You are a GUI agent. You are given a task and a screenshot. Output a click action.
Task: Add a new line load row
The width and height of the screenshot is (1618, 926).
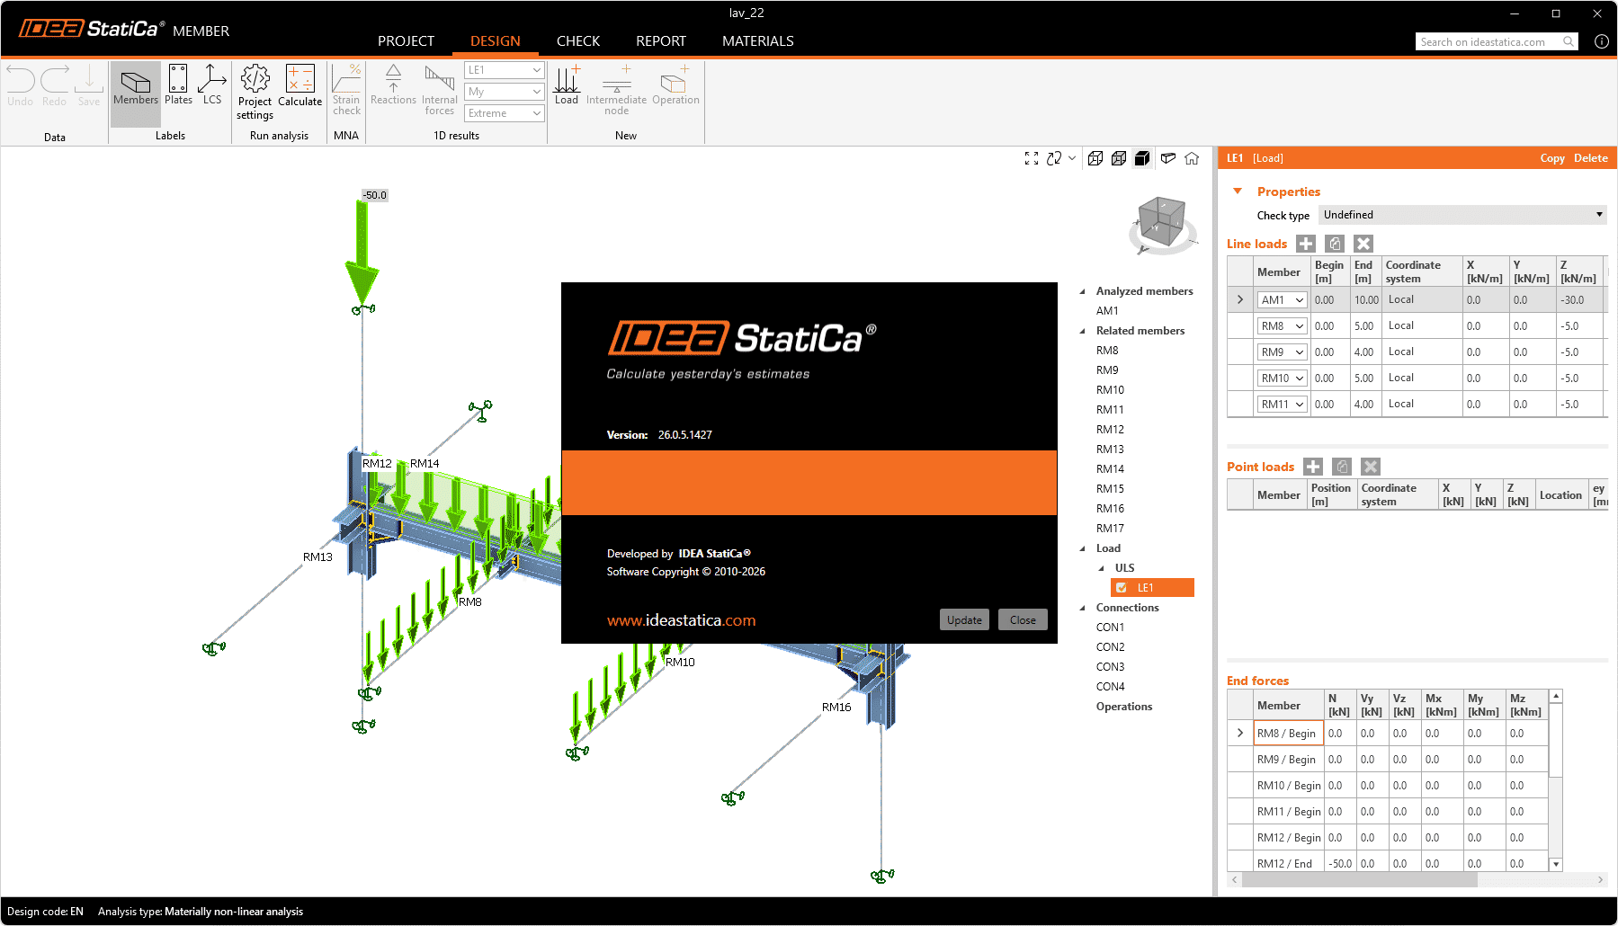(1306, 244)
